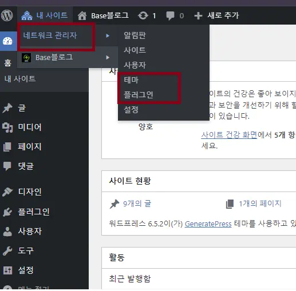The width and height of the screenshot is (296, 291).
Task: Open 사용자 in network admin submenu
Action: pyautogui.click(x=135, y=65)
